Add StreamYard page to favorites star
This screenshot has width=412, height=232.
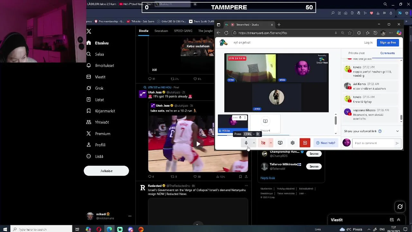(350, 33)
